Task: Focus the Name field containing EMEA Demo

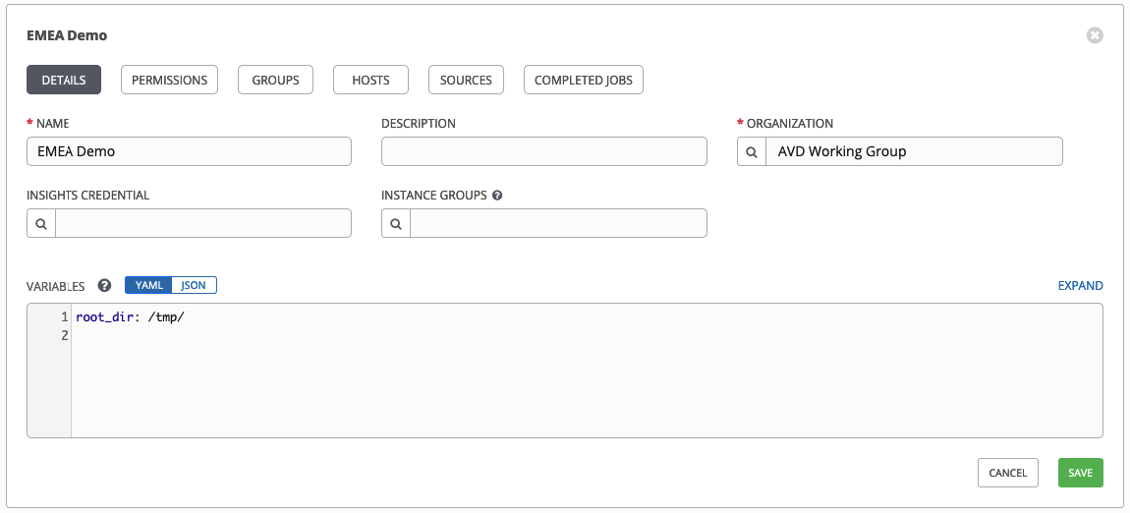Action: tap(189, 152)
